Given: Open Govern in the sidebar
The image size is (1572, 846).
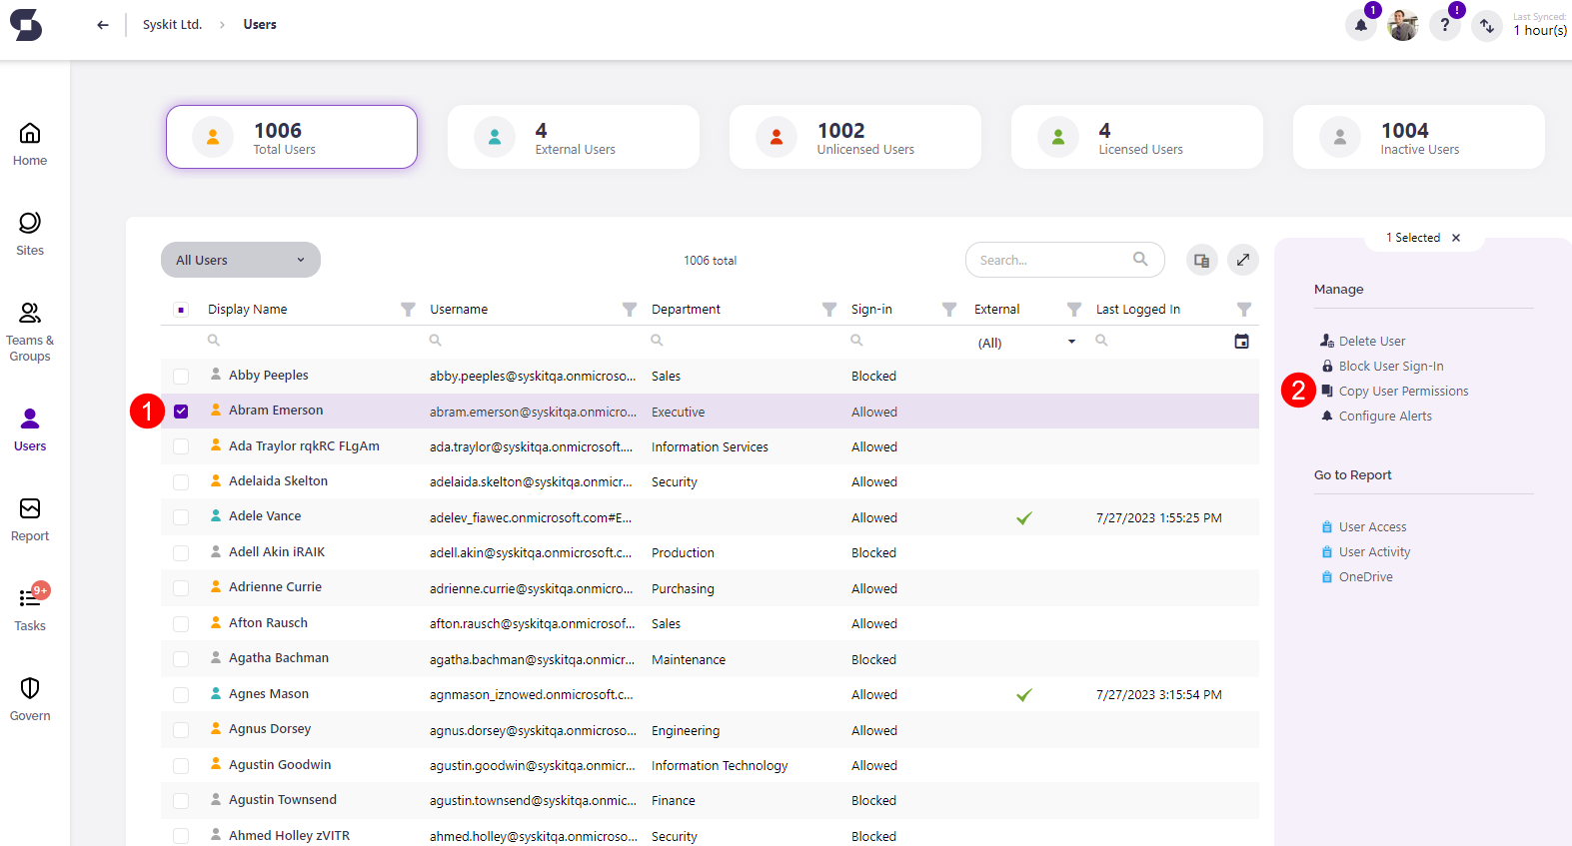Looking at the screenshot, I should (30, 699).
